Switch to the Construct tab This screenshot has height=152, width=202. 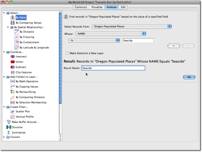point(81,7)
